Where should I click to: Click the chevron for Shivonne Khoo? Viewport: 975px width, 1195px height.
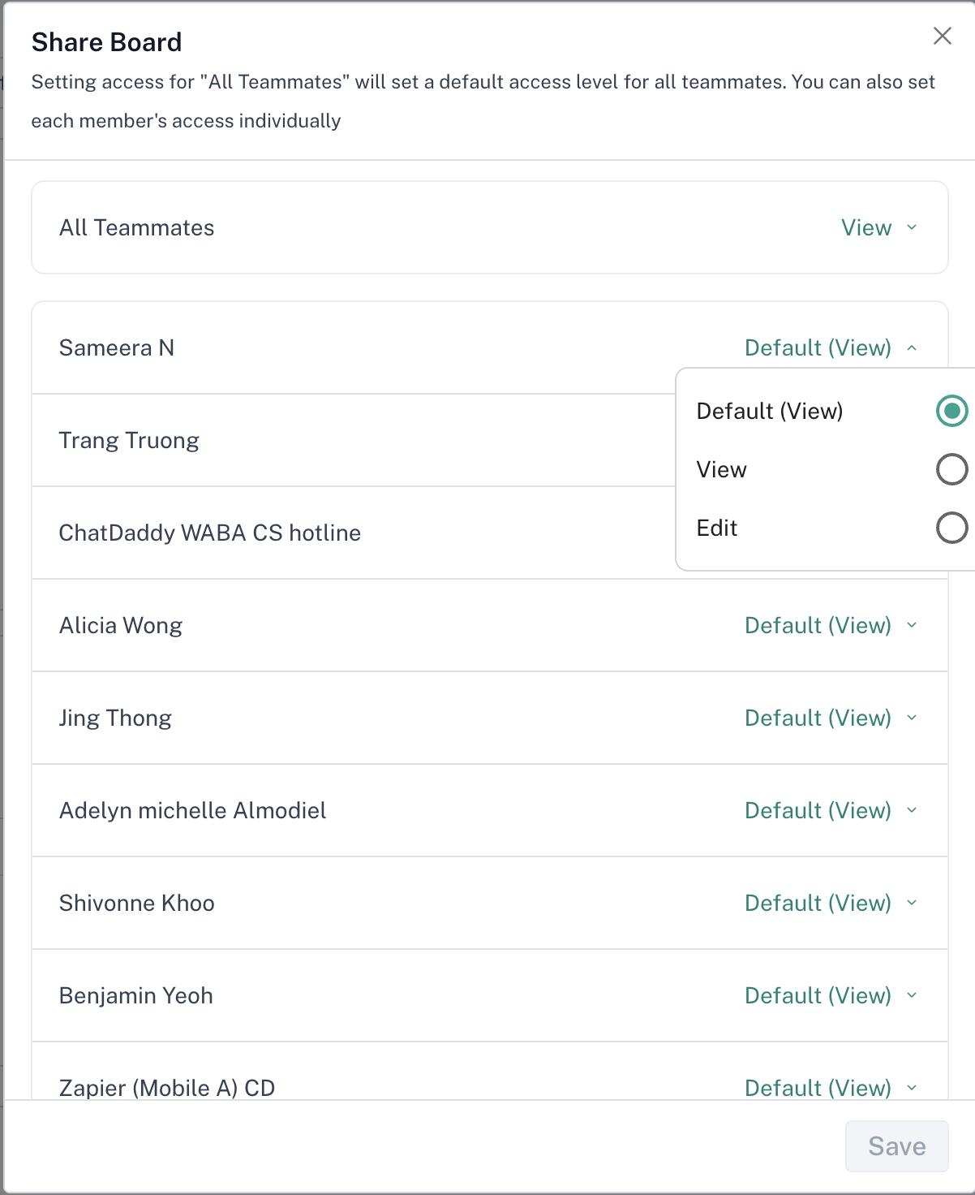[x=912, y=904]
